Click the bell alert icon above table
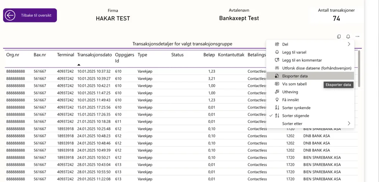This screenshot has height=182, width=379. coord(348,37)
